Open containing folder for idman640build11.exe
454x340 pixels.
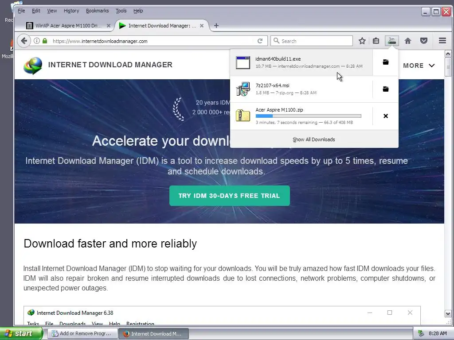click(386, 62)
